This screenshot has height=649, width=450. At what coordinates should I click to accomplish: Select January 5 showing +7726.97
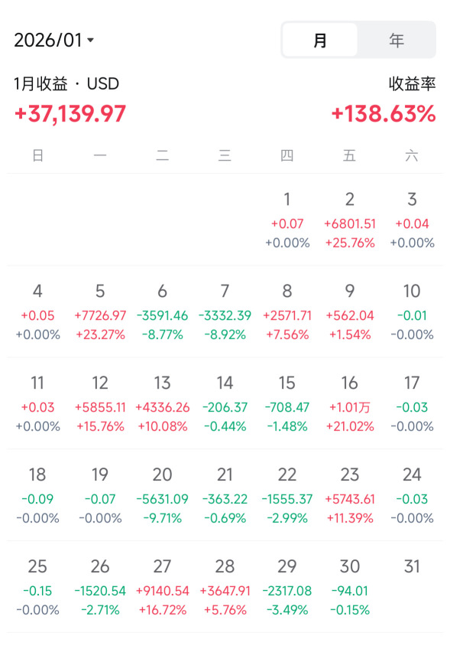100,311
